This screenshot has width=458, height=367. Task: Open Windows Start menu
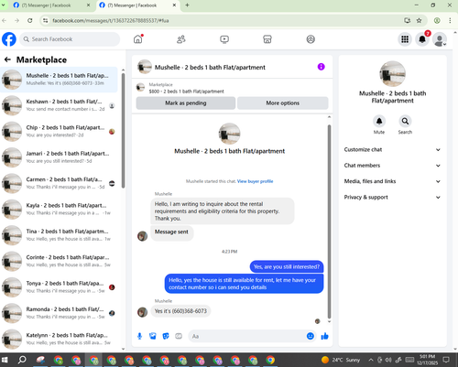(5, 360)
